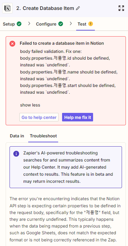Expand the panel with fullscreen icon
Image resolution: width=128 pixels, height=246 pixels.
click(x=121, y=8)
